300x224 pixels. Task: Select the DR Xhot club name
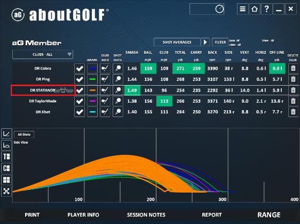pos(43,112)
